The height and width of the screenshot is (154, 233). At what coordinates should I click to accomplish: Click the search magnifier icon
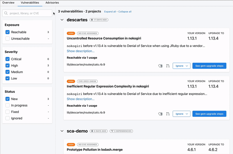click(x=6, y=13)
